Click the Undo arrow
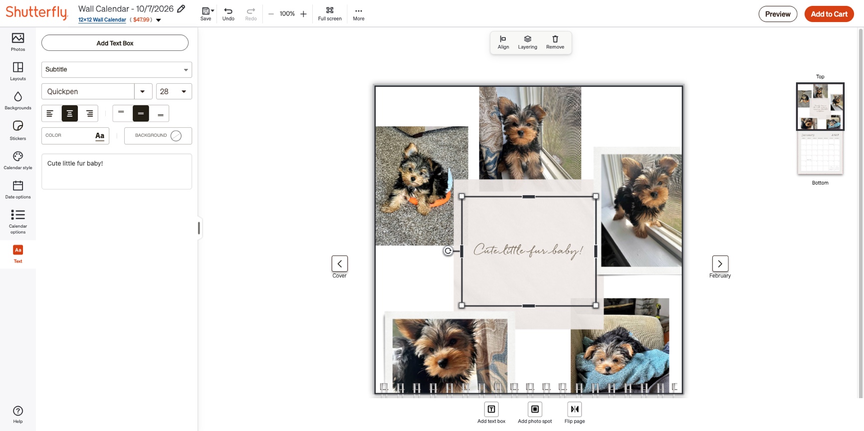This screenshot has width=864, height=431. 228,14
